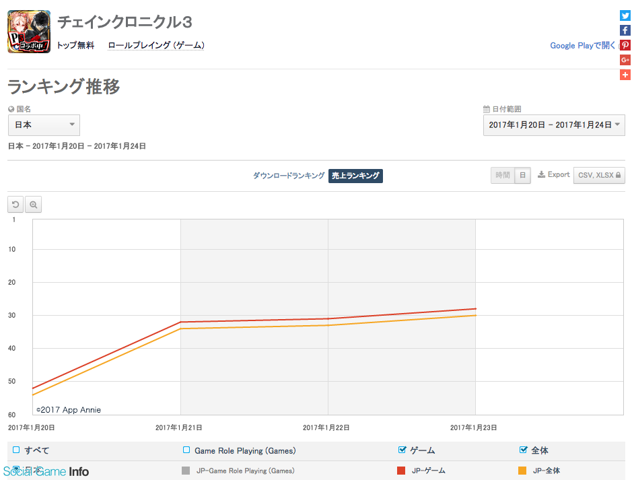Click the 2017年1月20日 axis label
Viewport: 632px width, 480px height.
[32, 427]
